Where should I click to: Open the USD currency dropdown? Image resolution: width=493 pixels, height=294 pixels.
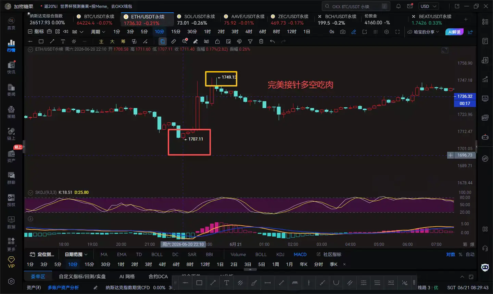(x=429, y=6)
